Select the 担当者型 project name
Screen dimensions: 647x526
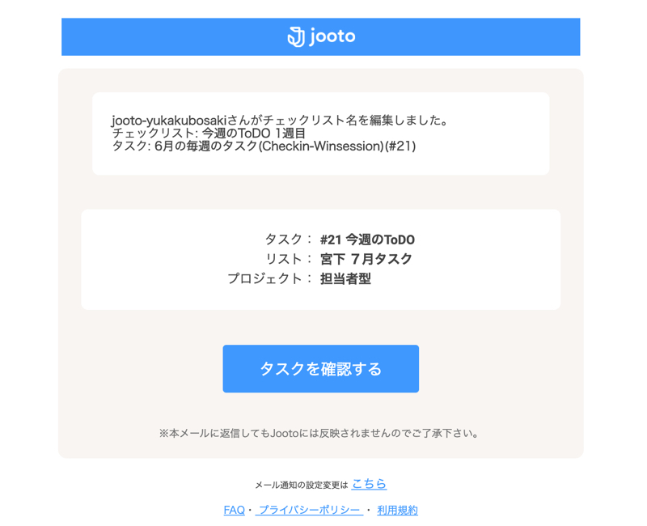coord(346,278)
